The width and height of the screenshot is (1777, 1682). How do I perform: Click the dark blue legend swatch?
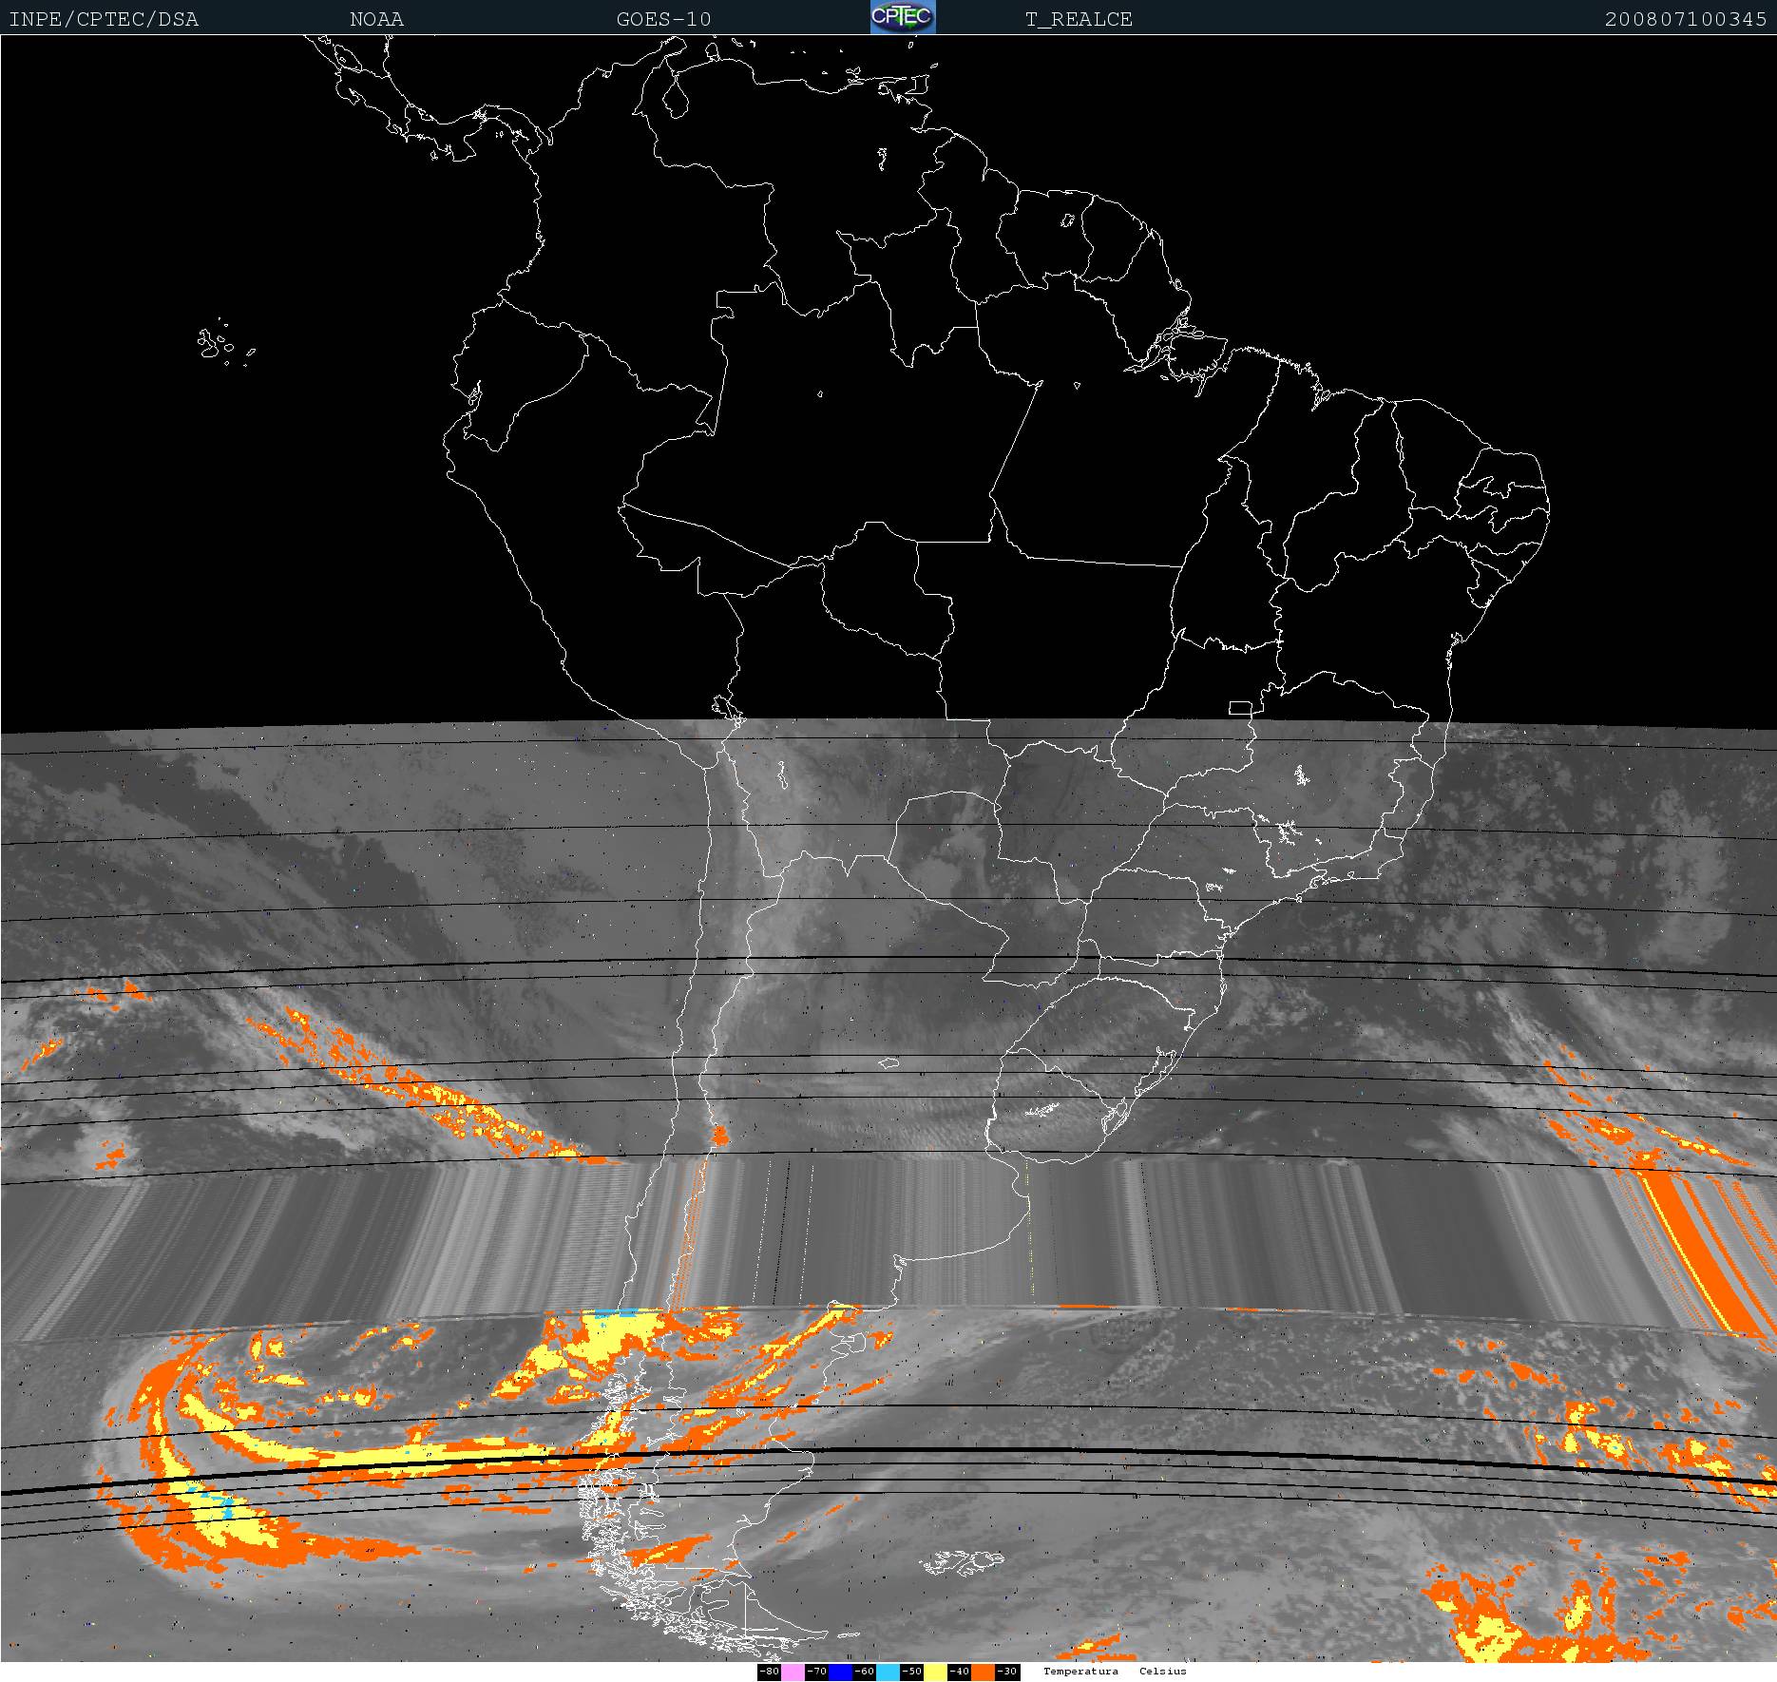[841, 1672]
